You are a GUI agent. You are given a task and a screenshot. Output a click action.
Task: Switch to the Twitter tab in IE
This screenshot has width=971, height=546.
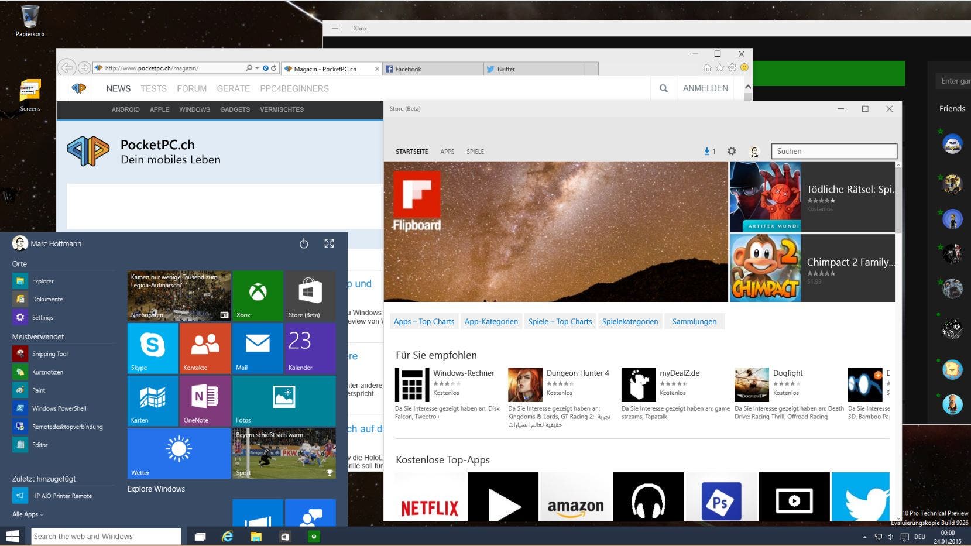pos(534,69)
